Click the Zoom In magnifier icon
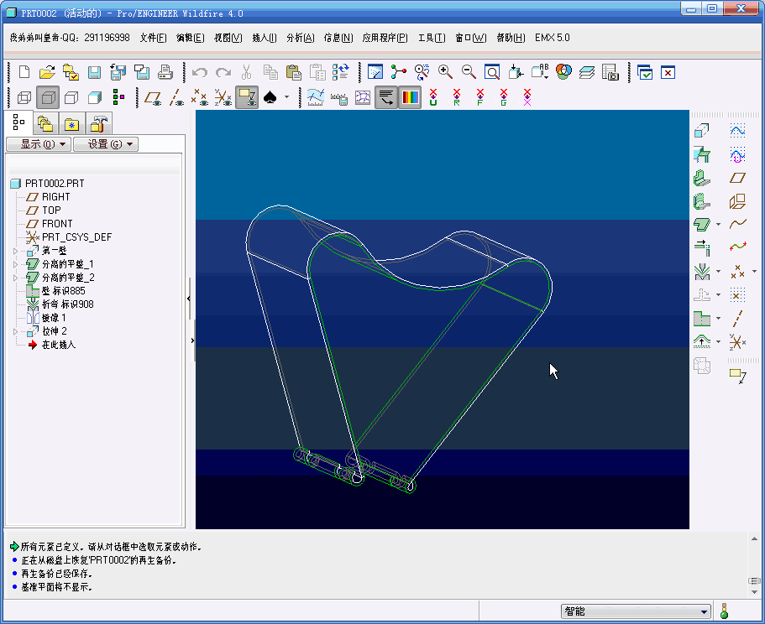Screen dimensions: 765x624 coord(445,72)
